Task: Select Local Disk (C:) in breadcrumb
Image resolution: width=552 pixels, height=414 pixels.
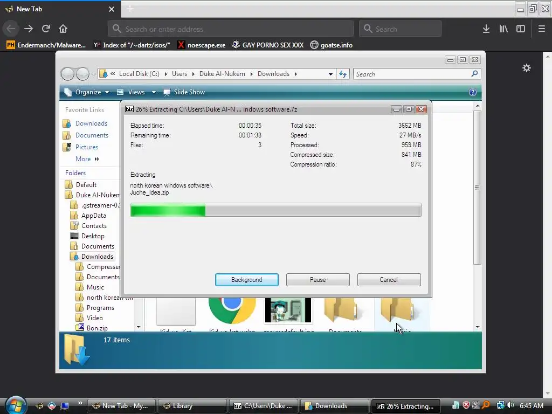Action: point(139,74)
